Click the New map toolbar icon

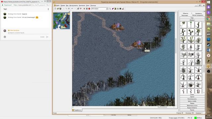[x=55, y=9]
